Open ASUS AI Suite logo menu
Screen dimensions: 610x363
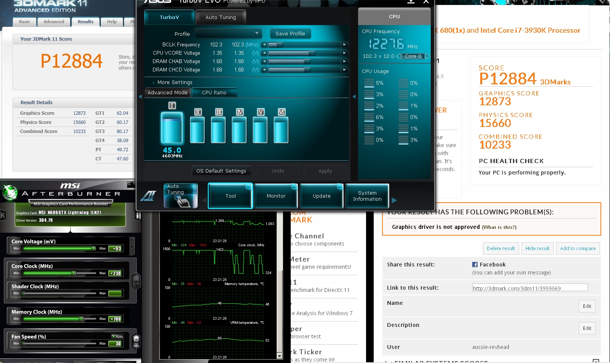coord(148,196)
